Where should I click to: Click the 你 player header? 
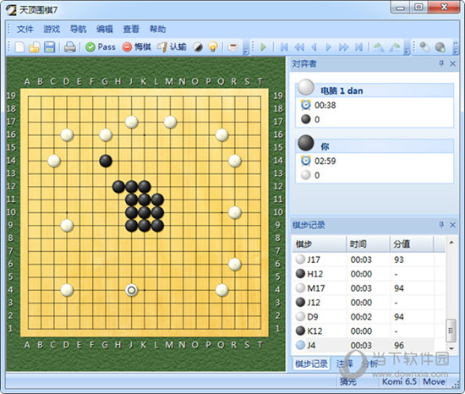pyautogui.click(x=375, y=146)
